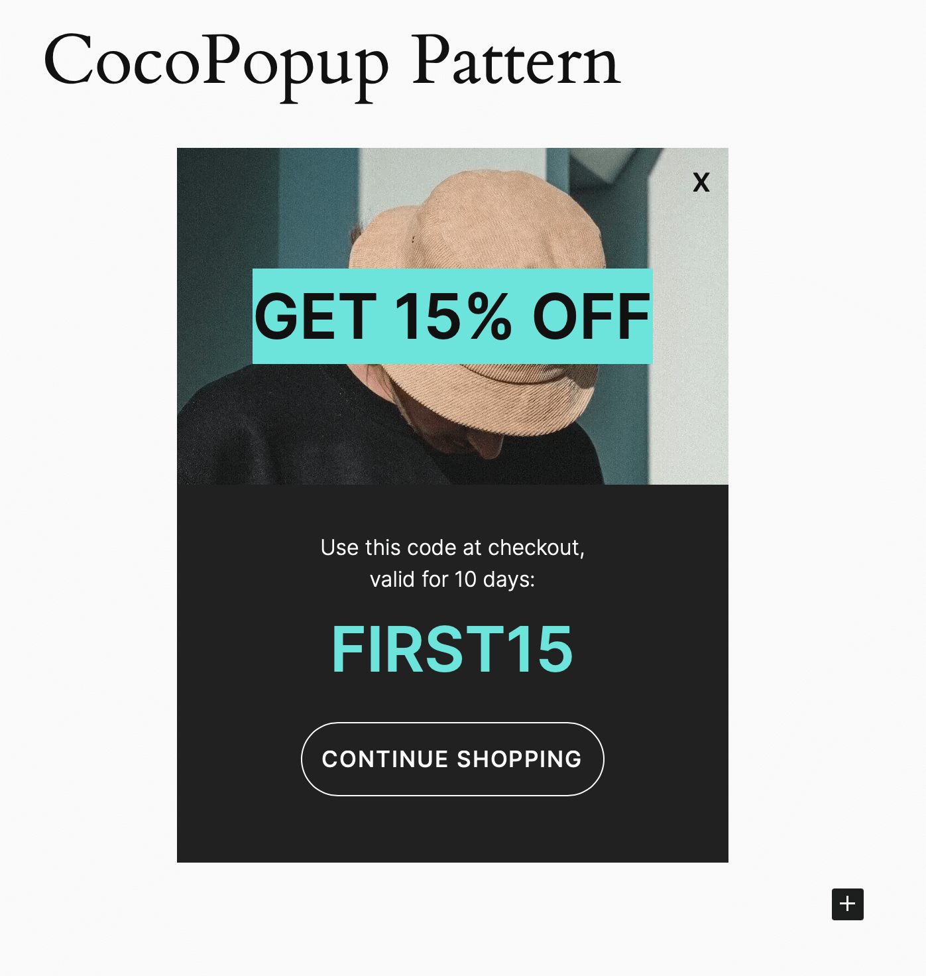Click '15%' in the discount heading
Image resolution: width=926 pixels, height=976 pixels.
click(453, 317)
